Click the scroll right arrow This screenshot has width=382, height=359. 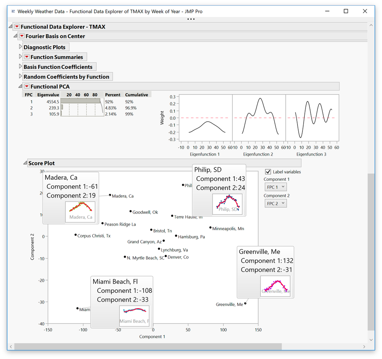(x=364, y=346)
